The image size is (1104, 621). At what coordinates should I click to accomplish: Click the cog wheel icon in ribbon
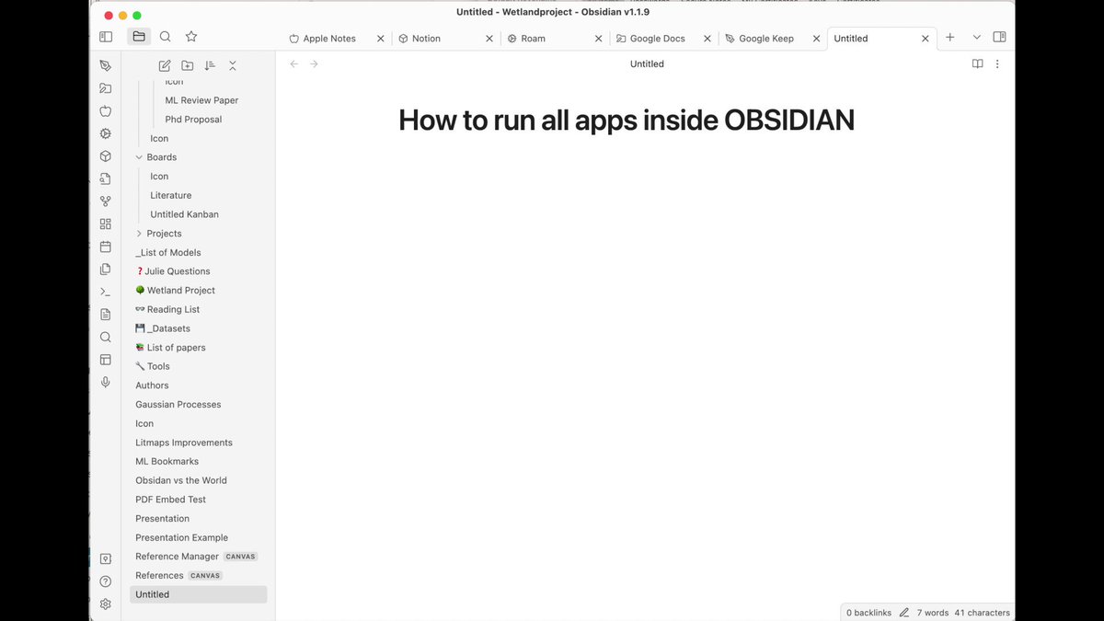click(x=106, y=133)
